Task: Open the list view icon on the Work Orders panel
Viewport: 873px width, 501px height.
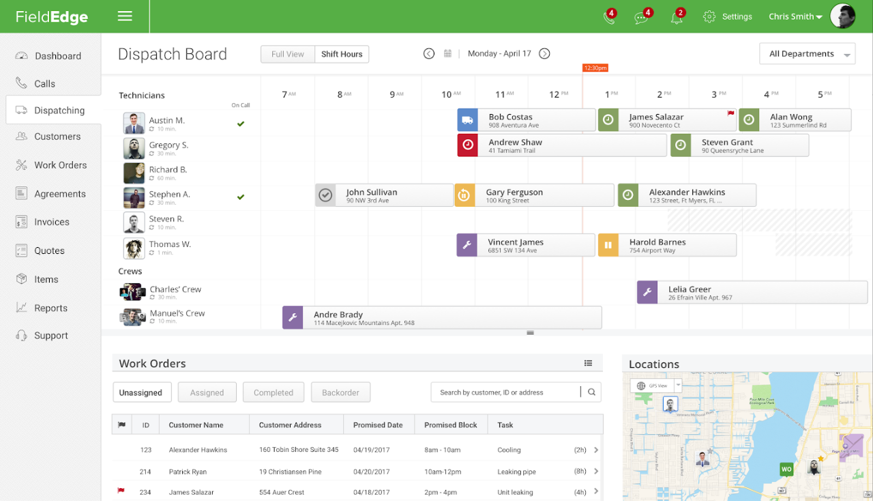Action: coord(588,363)
